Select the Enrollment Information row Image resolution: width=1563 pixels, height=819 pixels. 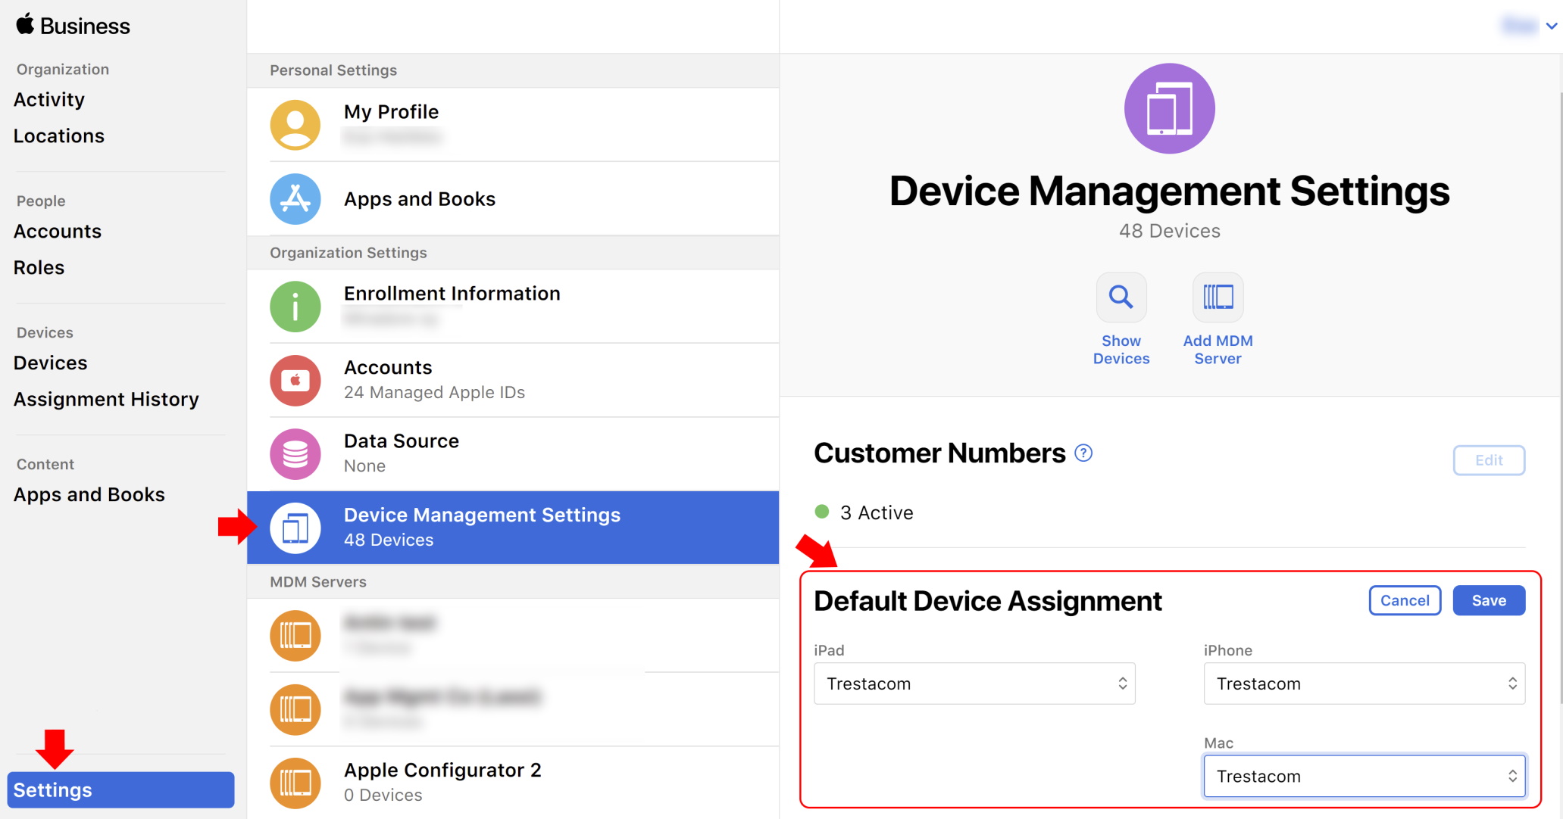[x=513, y=307]
